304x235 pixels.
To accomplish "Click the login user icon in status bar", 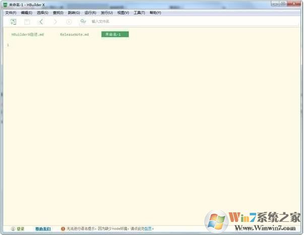I will coord(13,228).
